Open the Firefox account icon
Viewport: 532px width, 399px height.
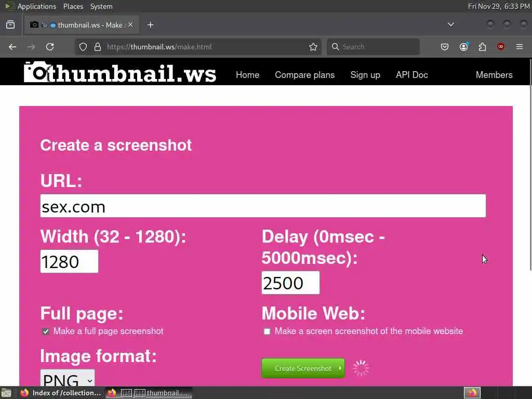tap(463, 47)
